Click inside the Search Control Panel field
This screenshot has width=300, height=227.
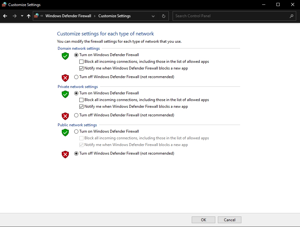[229, 16]
